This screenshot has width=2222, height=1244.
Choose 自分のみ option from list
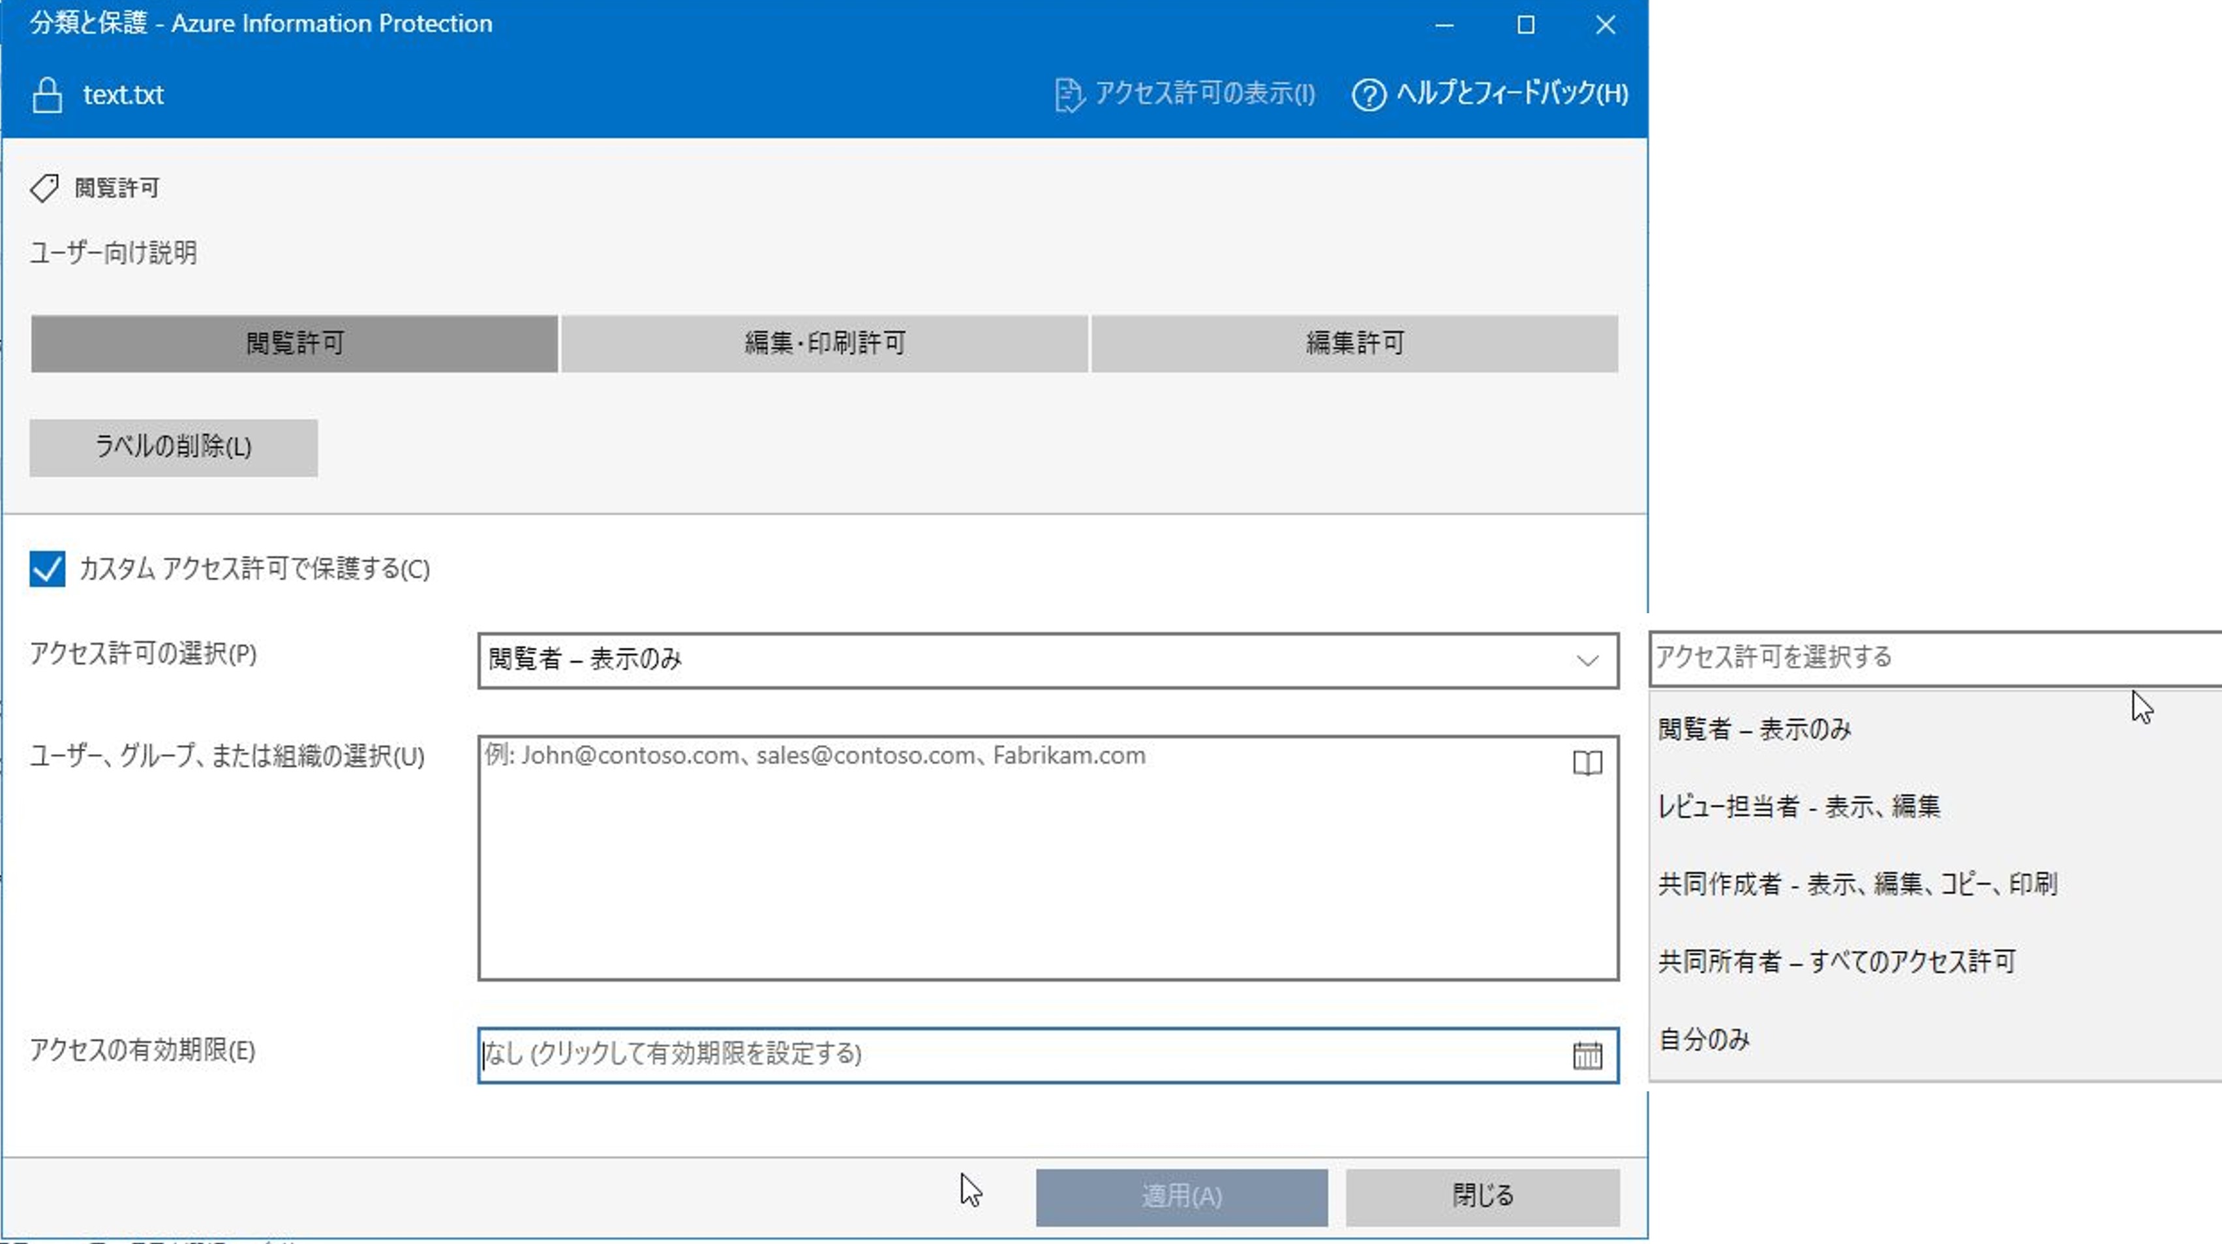coord(1935,1040)
